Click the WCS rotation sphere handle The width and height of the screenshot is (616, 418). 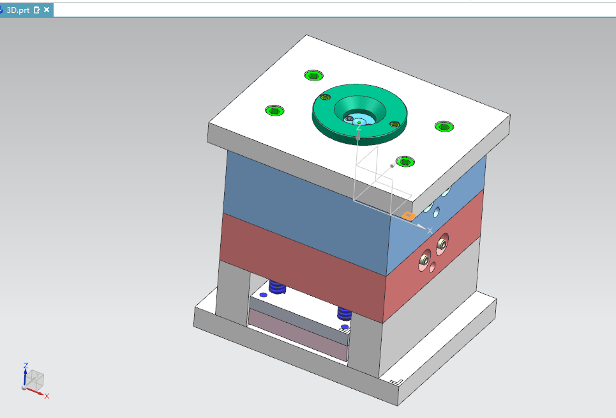tap(392, 166)
